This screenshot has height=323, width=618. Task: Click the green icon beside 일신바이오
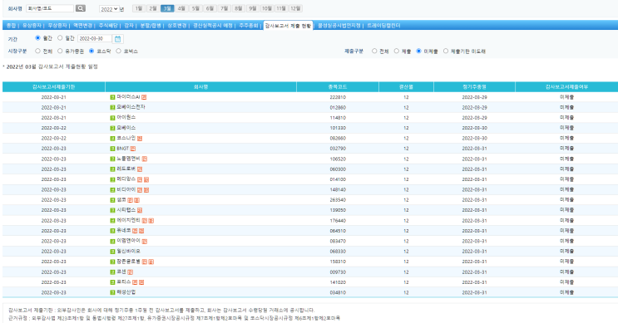click(x=112, y=252)
